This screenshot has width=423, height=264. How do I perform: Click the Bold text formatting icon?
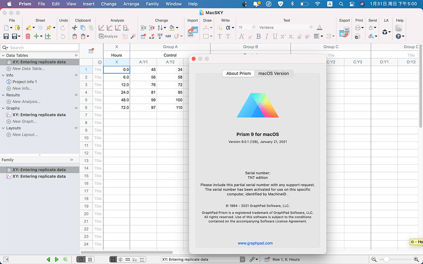tap(258, 36)
